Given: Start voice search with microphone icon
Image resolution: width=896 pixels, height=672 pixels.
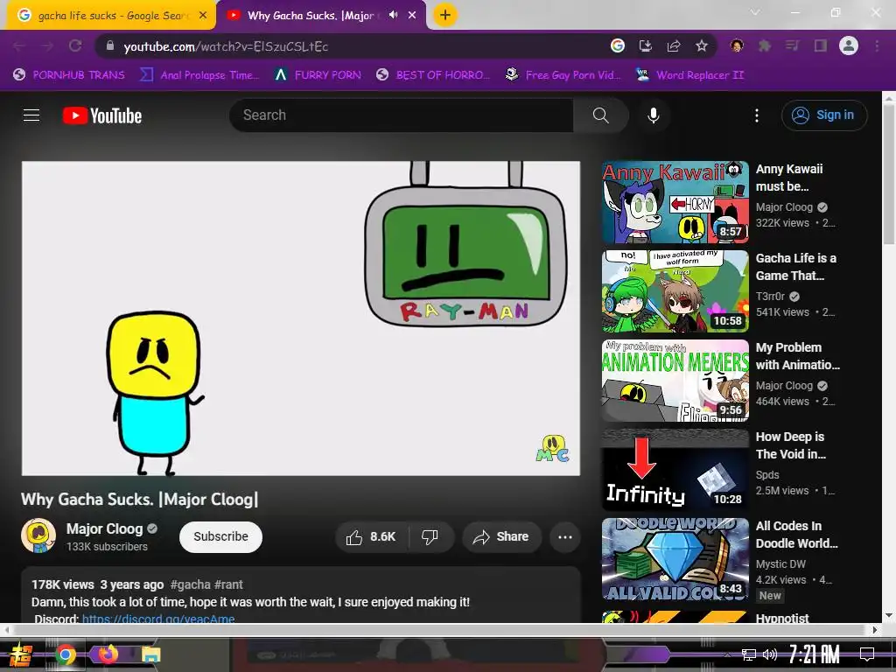Looking at the screenshot, I should click(x=653, y=115).
